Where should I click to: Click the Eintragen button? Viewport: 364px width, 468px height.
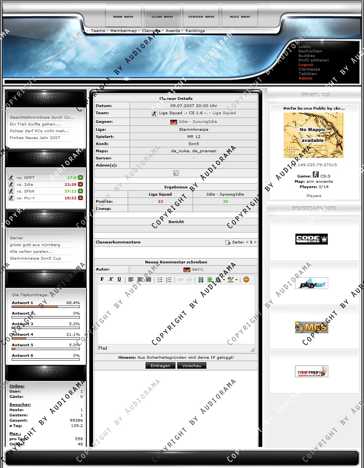pos(161,366)
